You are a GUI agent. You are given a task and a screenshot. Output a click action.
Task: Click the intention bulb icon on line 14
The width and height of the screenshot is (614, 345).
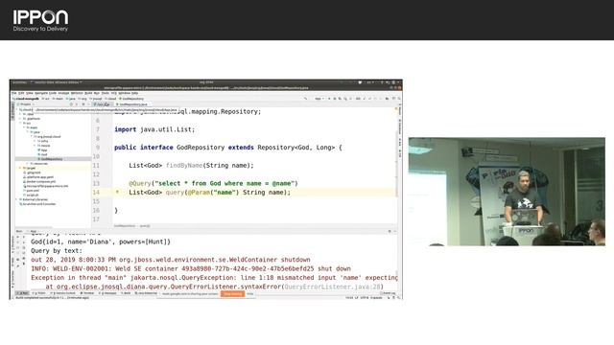point(117,192)
